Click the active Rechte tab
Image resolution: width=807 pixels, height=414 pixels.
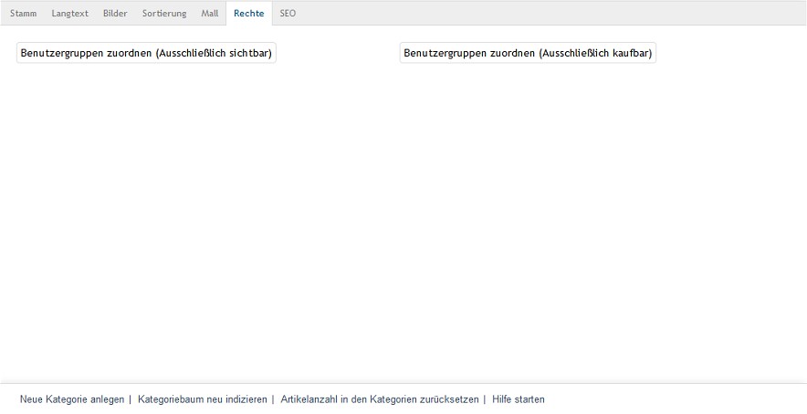tap(248, 14)
